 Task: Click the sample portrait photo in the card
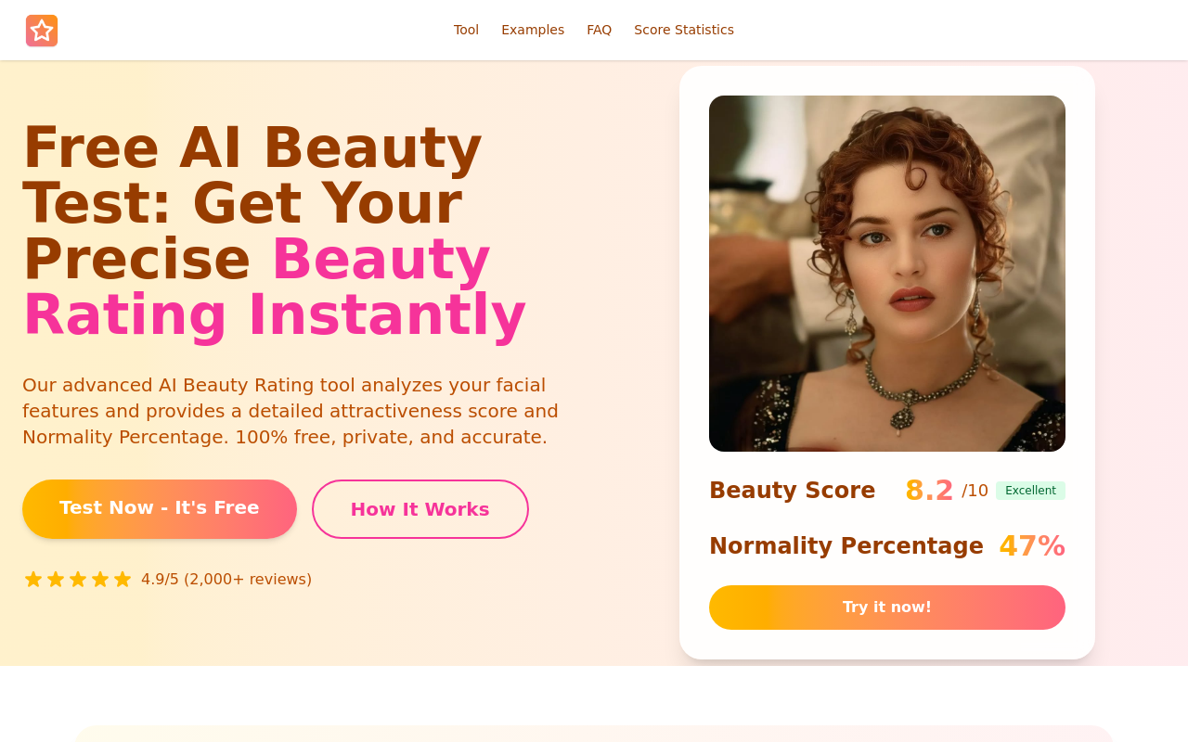point(886,274)
